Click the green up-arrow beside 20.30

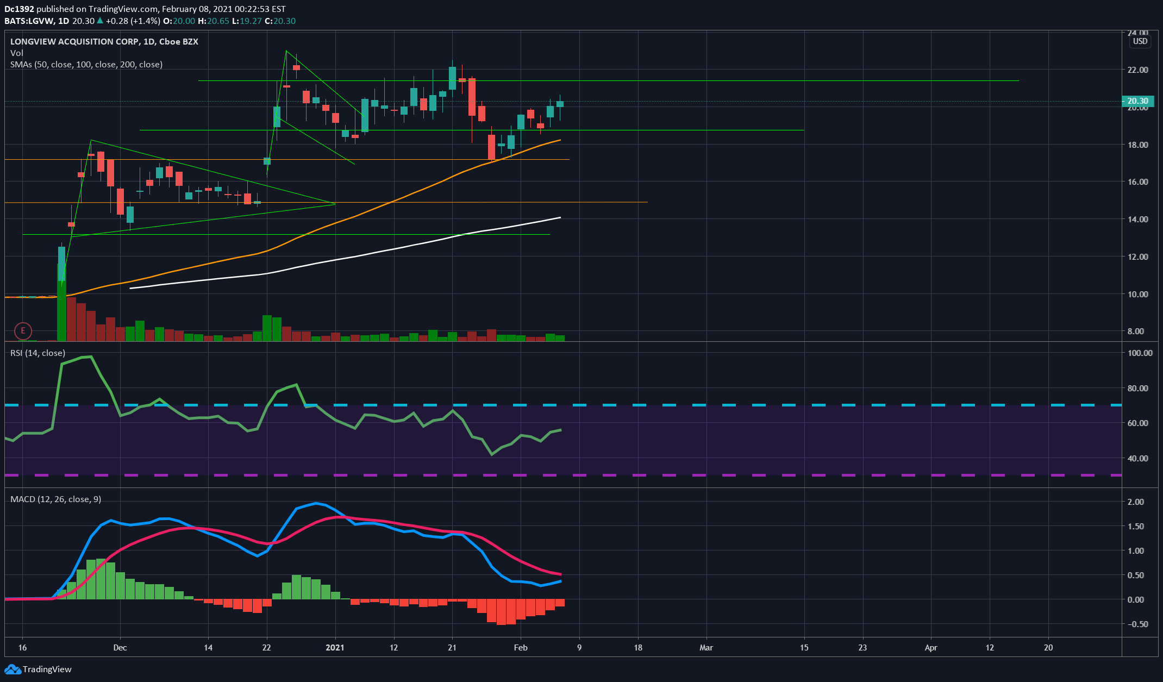[x=100, y=21]
